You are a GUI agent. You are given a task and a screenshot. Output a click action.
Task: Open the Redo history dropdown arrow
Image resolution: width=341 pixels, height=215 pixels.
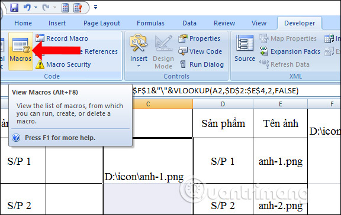point(55,8)
